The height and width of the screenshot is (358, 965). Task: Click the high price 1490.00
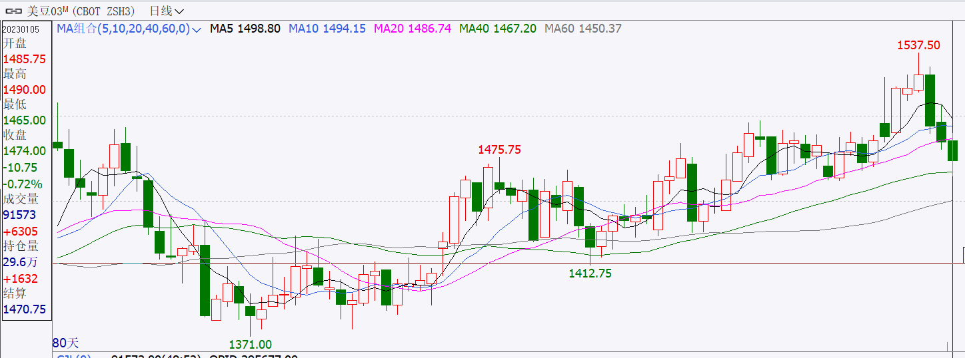pyautogui.click(x=25, y=90)
